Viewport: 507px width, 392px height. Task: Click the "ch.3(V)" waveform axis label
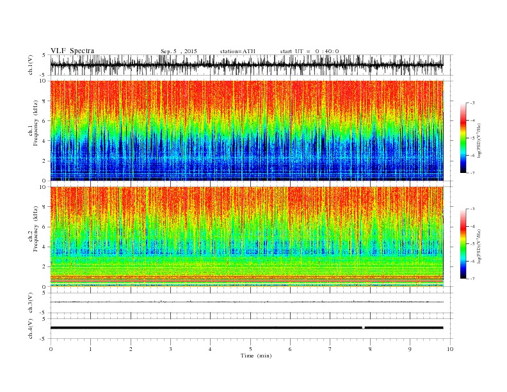tap(30, 303)
